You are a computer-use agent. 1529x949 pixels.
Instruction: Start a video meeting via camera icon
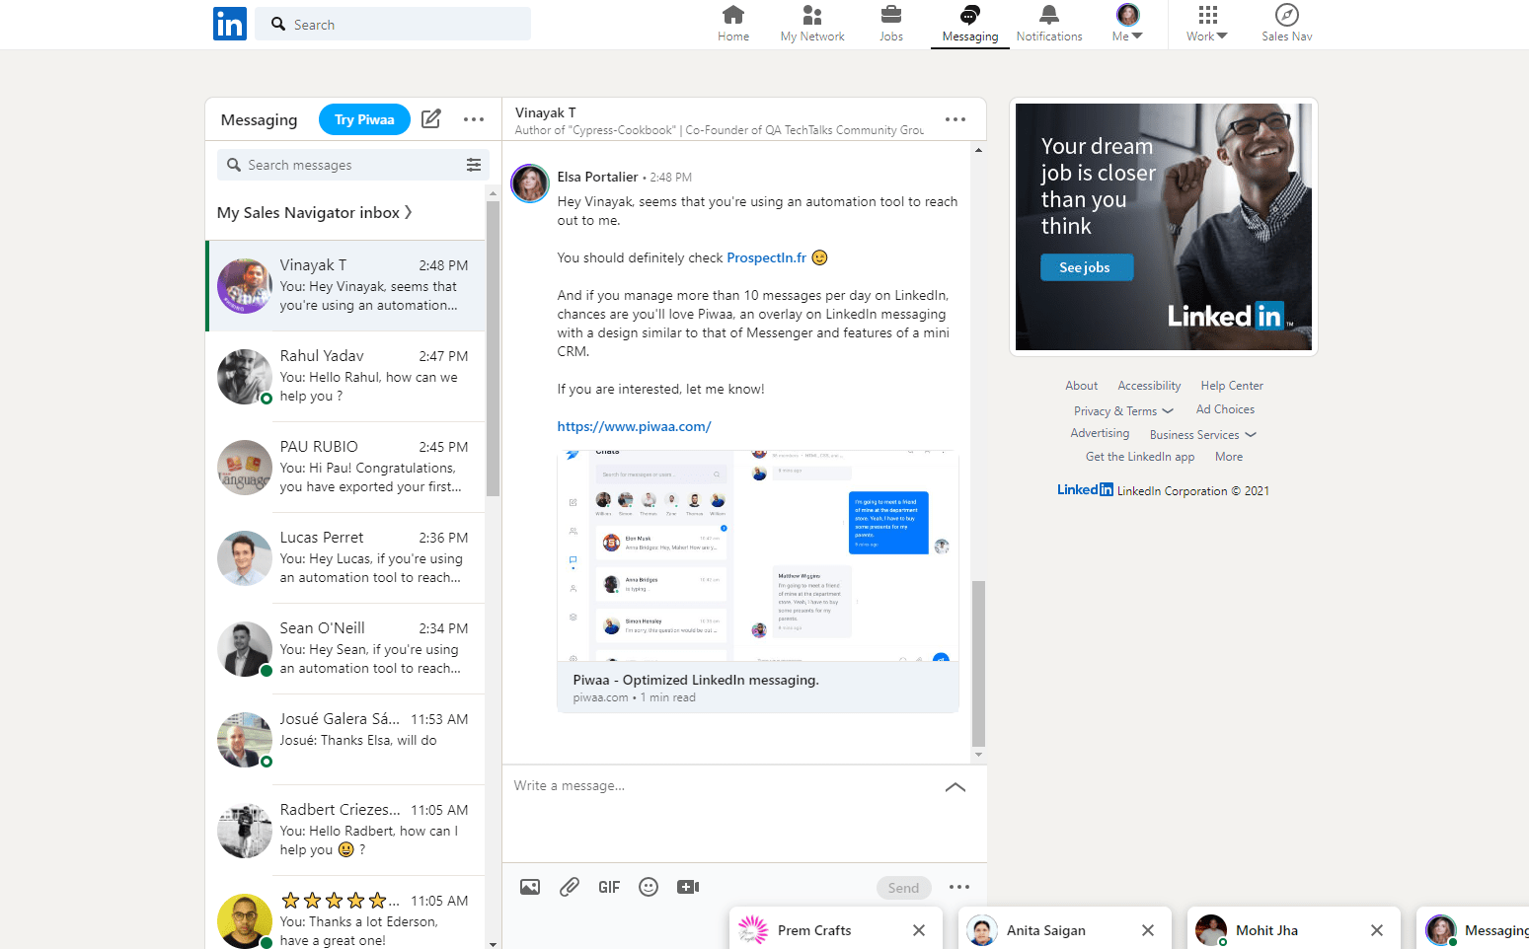point(688,887)
